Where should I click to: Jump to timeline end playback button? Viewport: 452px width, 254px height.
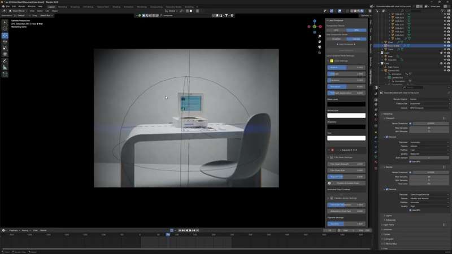coord(197,230)
